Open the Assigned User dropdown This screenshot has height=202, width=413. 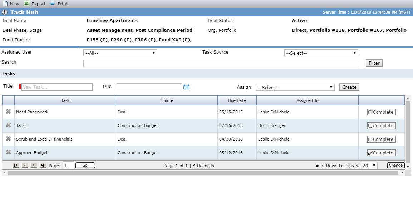[121, 53]
